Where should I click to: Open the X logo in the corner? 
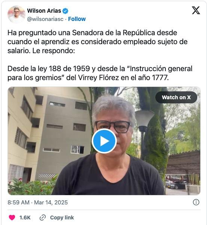point(196,10)
